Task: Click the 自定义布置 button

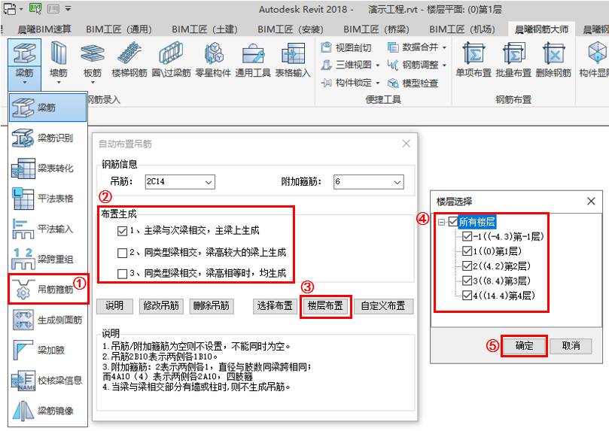Action: click(x=383, y=306)
